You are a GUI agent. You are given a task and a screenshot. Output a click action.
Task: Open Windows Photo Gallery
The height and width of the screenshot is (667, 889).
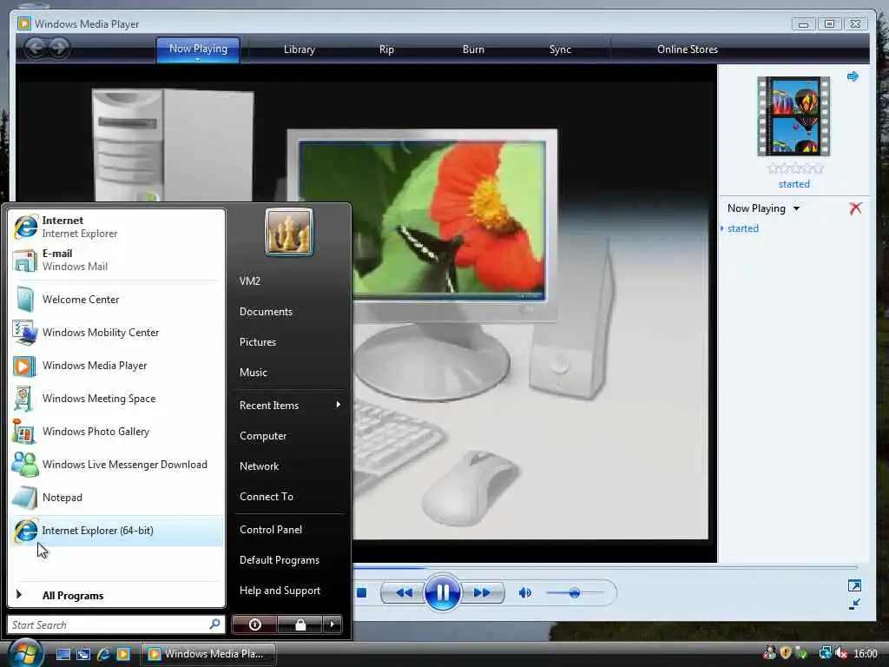tap(116, 432)
